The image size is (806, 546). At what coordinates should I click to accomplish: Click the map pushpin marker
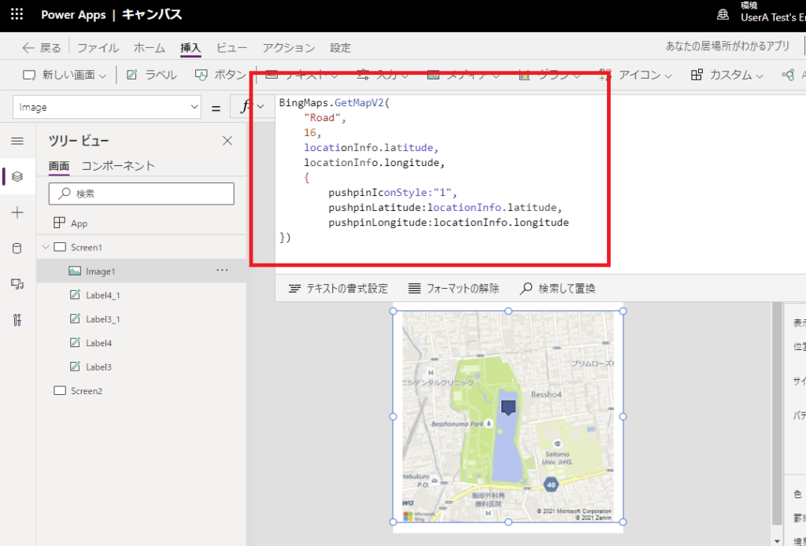point(508,408)
